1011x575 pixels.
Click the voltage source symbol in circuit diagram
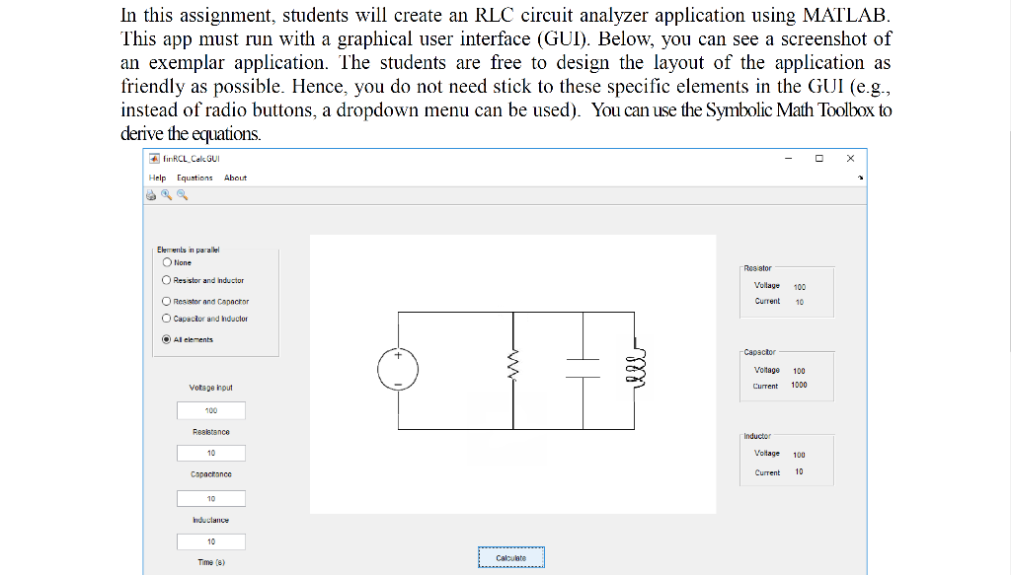point(398,368)
